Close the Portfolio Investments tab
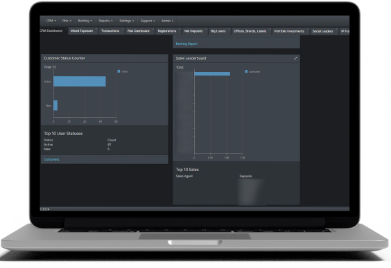Screen dimensions: 391x268 pos(309,29)
